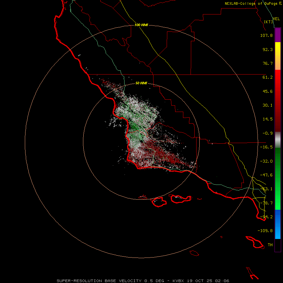Select the -32.0 velocity scale value
Viewport: 283px width, 283px height.
pyautogui.click(x=266, y=161)
